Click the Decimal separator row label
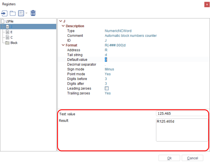Screen dimensions: 210x163 (81, 65)
